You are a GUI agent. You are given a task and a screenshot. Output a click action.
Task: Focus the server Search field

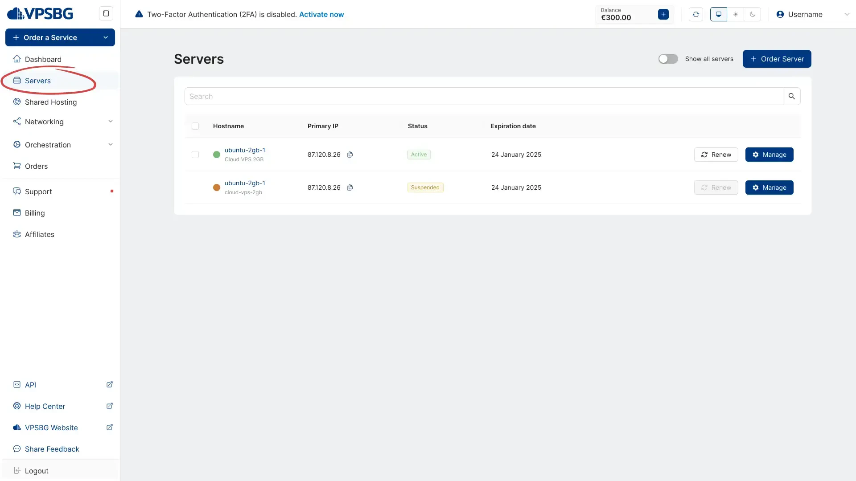coord(483,96)
